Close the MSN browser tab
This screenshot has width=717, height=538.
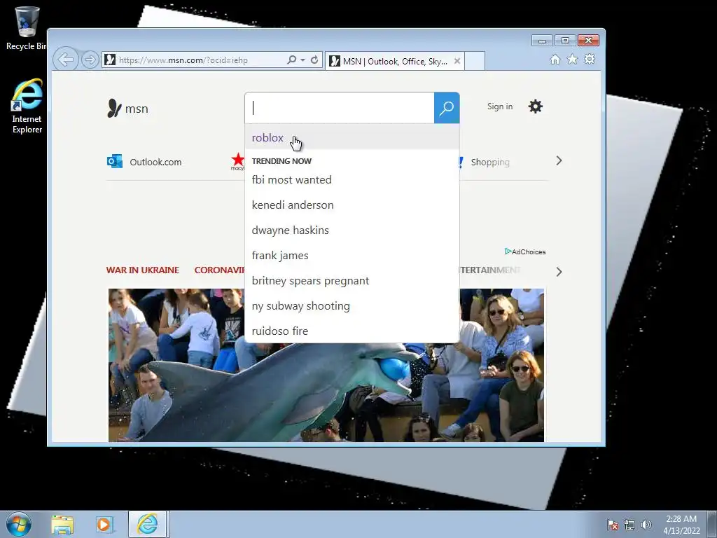pos(457,62)
